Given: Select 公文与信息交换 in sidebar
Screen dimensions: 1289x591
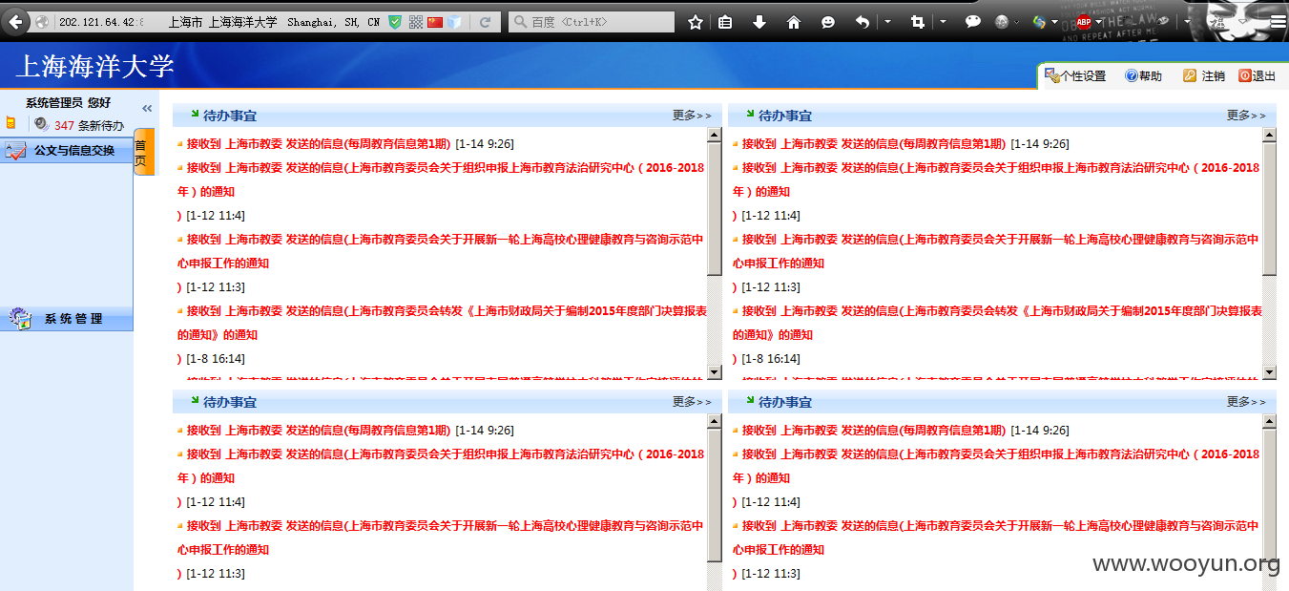Looking at the screenshot, I should point(67,150).
